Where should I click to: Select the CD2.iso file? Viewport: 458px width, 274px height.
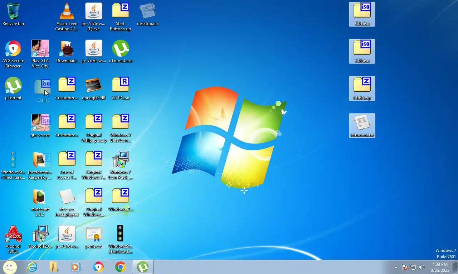tap(362, 51)
